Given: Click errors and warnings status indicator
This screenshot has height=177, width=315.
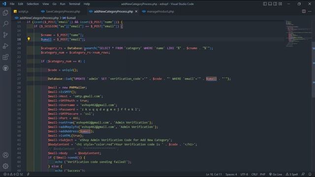Looking at the screenshot, I should point(13,174).
